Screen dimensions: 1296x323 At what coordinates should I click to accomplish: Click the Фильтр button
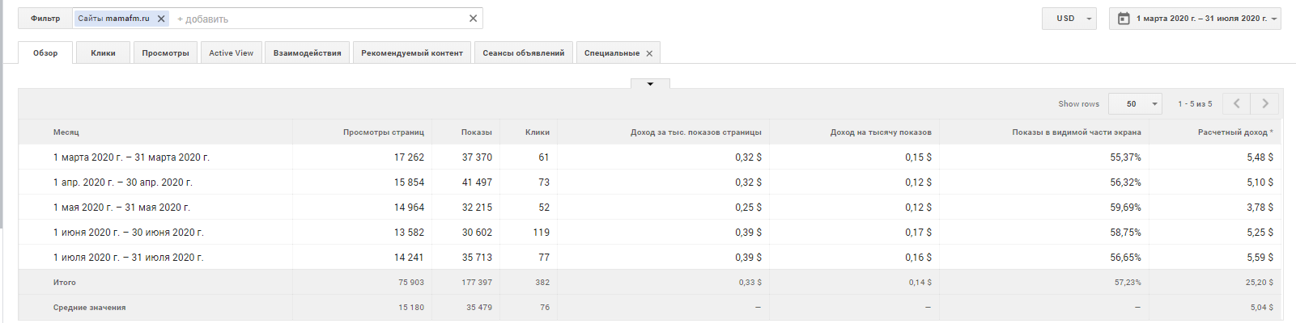pyautogui.click(x=45, y=19)
